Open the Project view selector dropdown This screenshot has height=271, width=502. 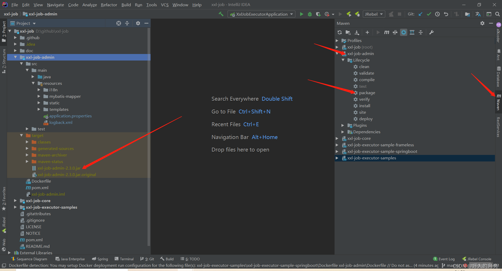pos(23,23)
